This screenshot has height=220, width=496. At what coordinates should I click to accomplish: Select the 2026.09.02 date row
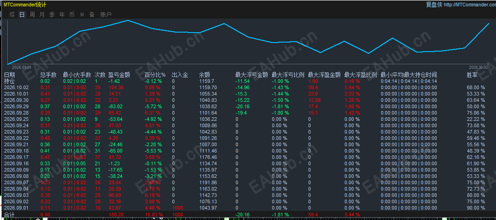[x=16, y=201]
